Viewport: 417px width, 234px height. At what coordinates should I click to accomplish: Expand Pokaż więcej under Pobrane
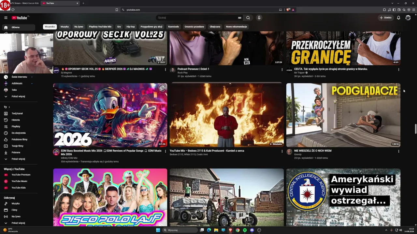[19, 159]
